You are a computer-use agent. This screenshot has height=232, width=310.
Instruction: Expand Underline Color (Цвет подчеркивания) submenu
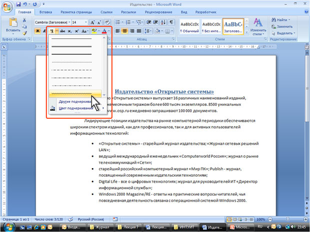(77, 108)
